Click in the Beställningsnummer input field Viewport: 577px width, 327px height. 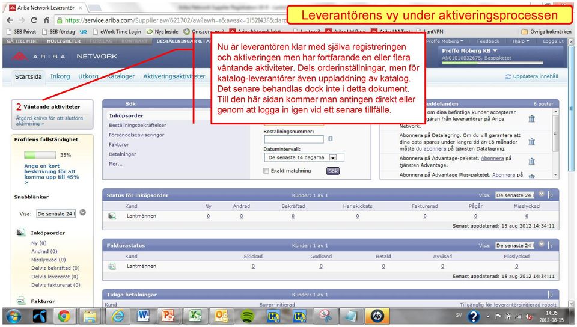click(294, 139)
